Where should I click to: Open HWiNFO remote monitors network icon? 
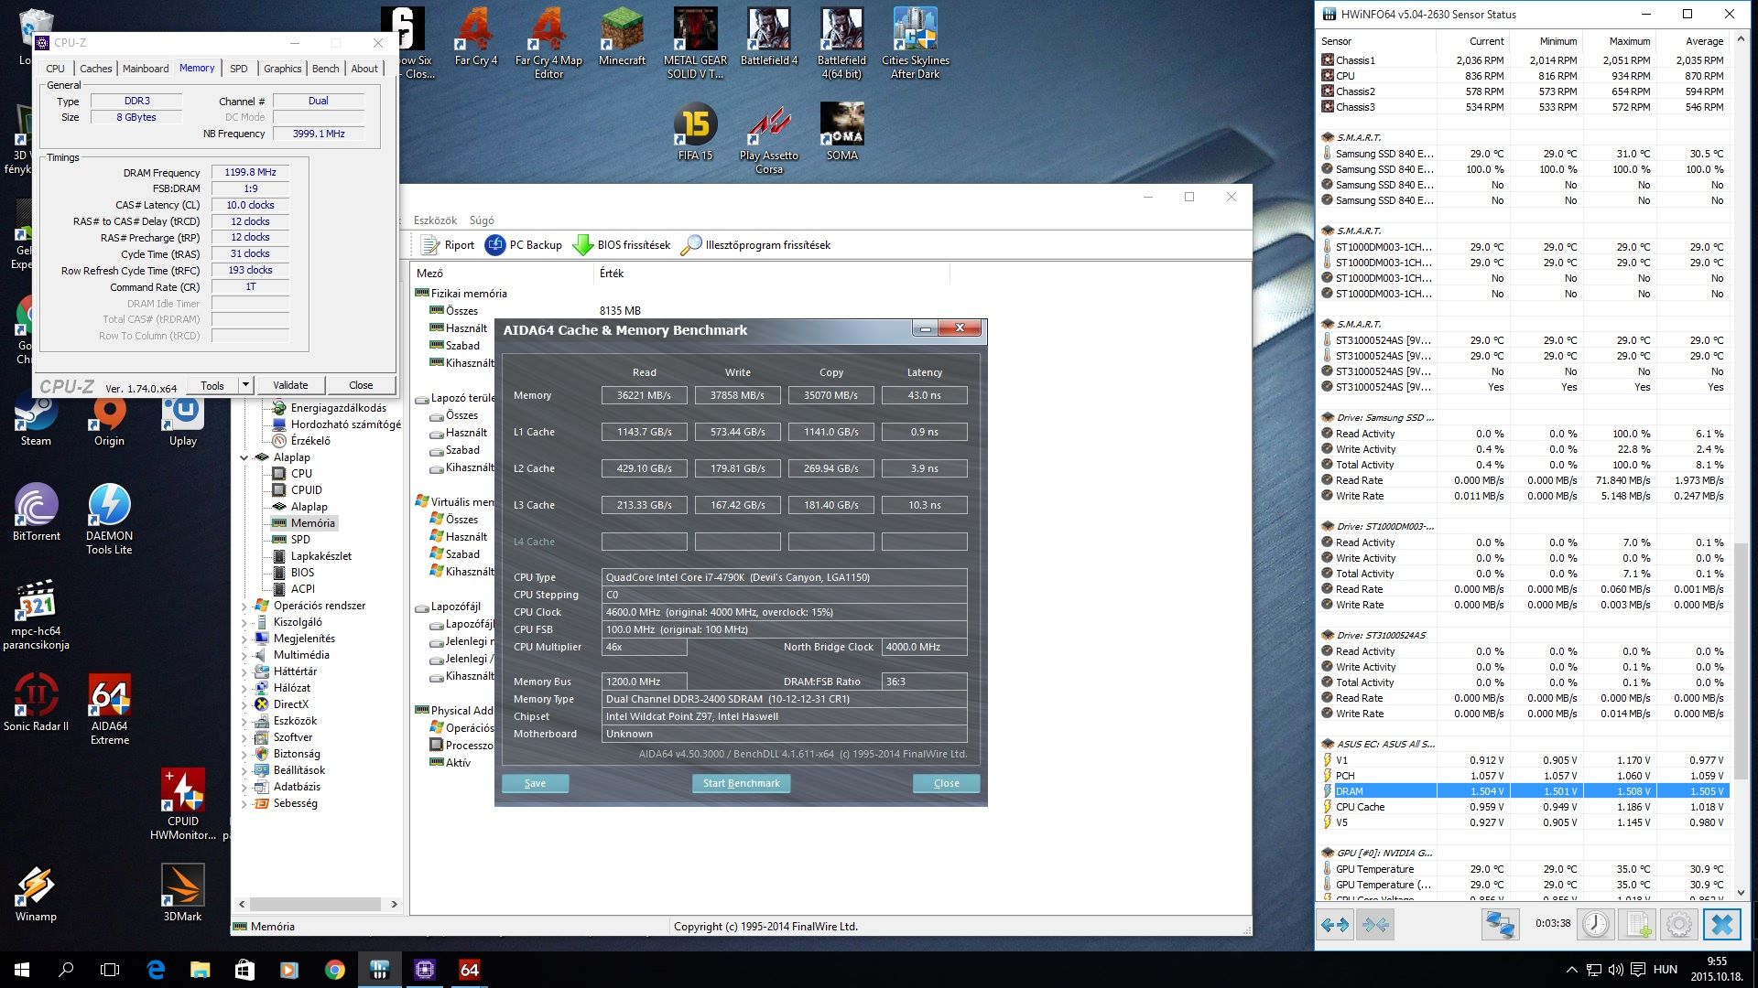tap(1500, 925)
